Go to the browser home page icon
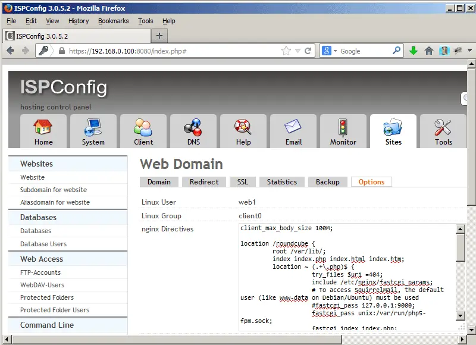The width and height of the screenshot is (476, 345). (x=428, y=51)
